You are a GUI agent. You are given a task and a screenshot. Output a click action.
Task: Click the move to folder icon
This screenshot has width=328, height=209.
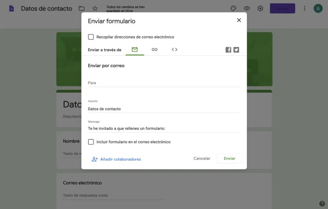pyautogui.click(x=82, y=9)
